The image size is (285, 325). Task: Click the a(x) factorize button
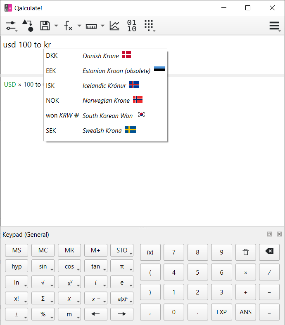(122, 298)
